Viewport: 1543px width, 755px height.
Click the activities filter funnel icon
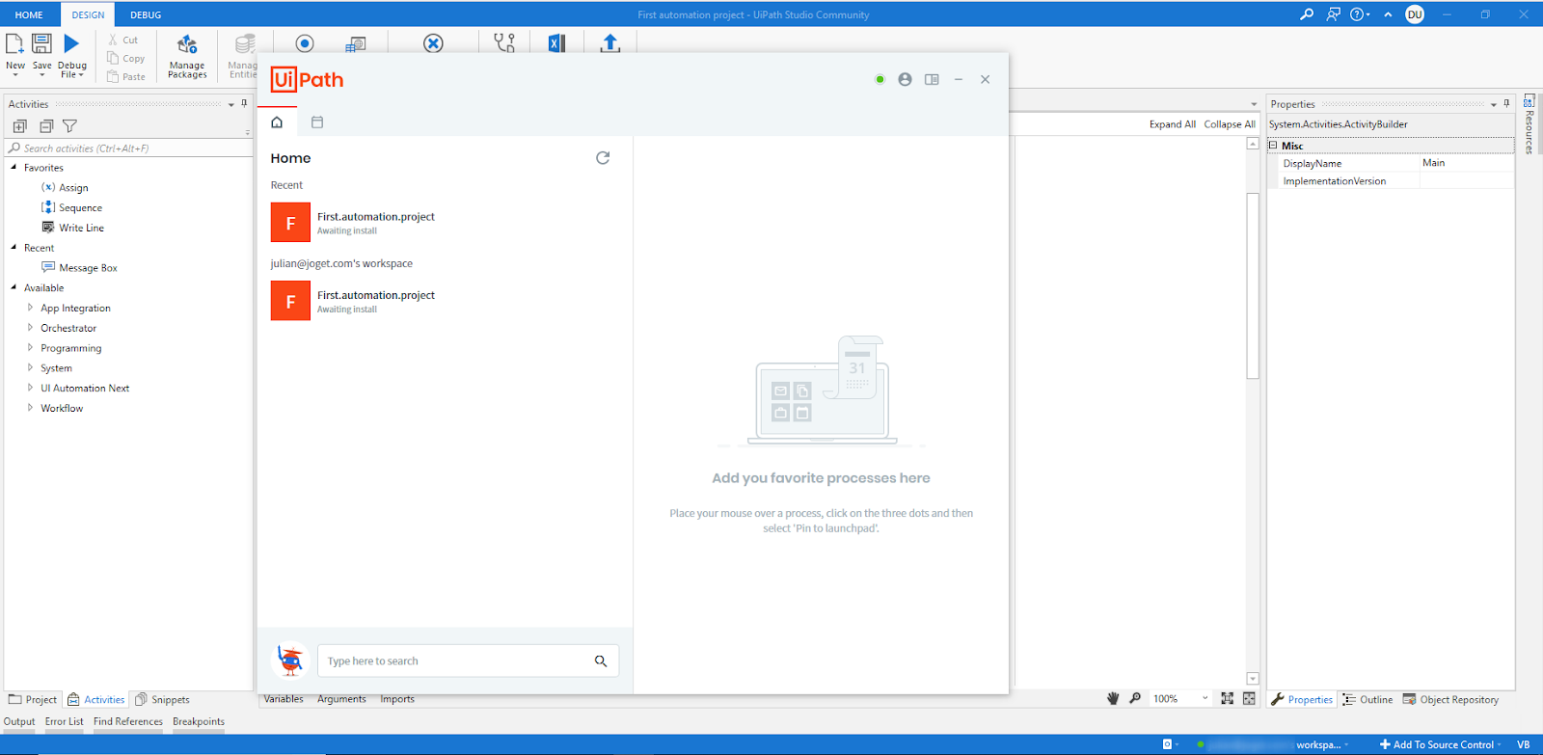[x=69, y=126]
